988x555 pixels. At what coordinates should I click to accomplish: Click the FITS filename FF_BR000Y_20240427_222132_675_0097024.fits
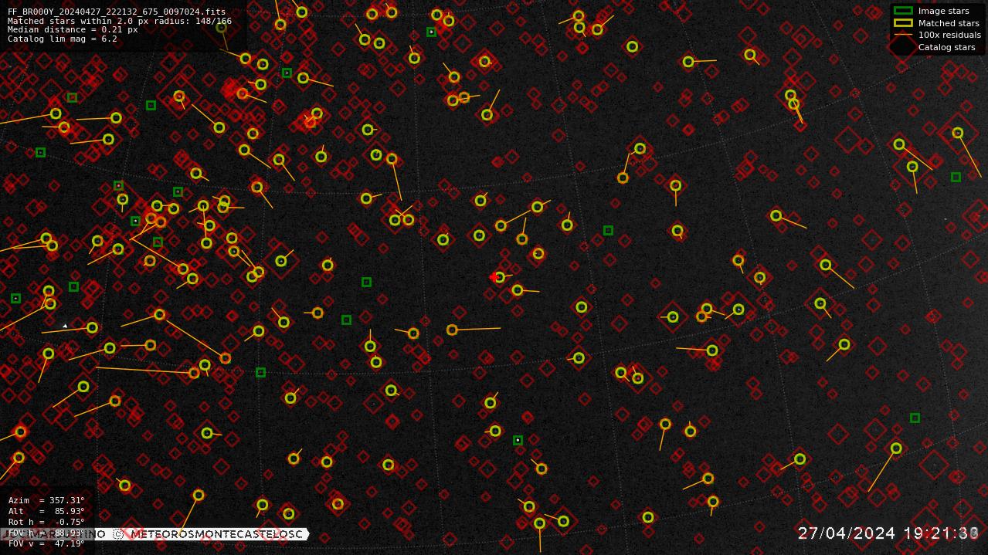coord(117,12)
